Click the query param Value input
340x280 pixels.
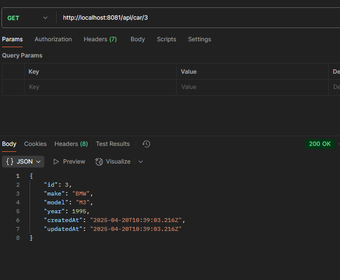pos(252,87)
